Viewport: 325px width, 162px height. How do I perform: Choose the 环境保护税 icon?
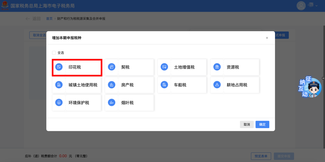click(x=59, y=102)
